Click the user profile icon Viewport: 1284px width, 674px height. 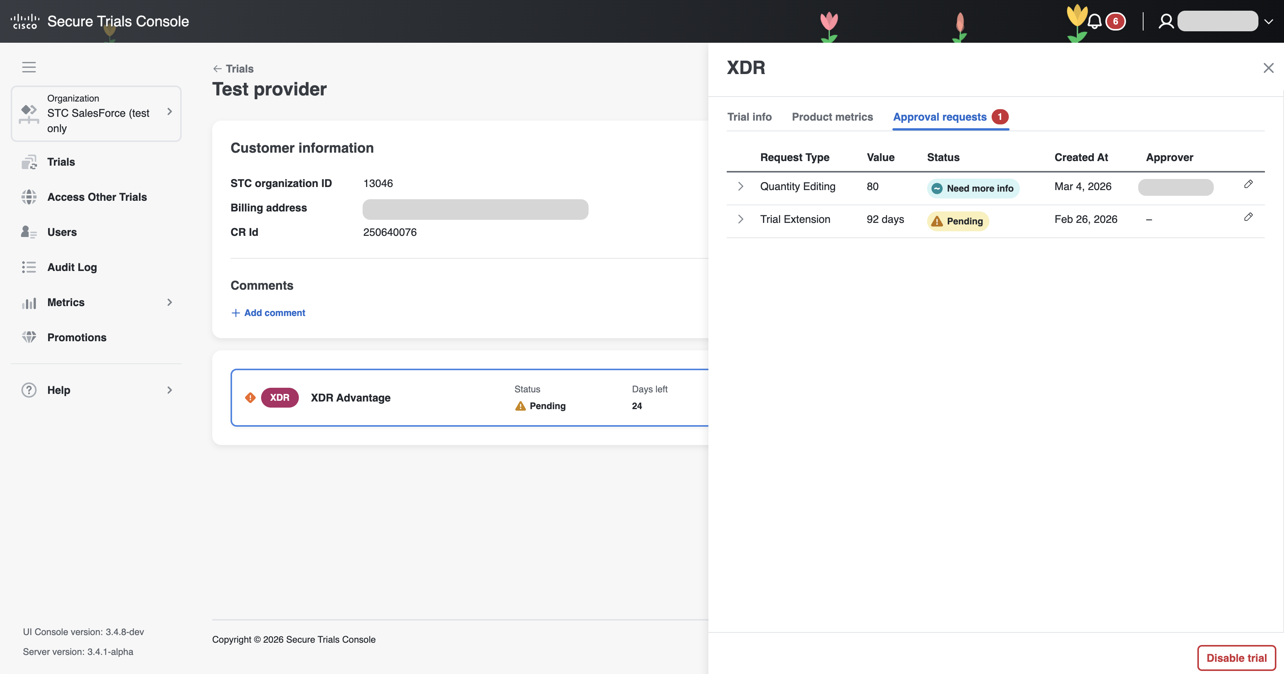1166,21
